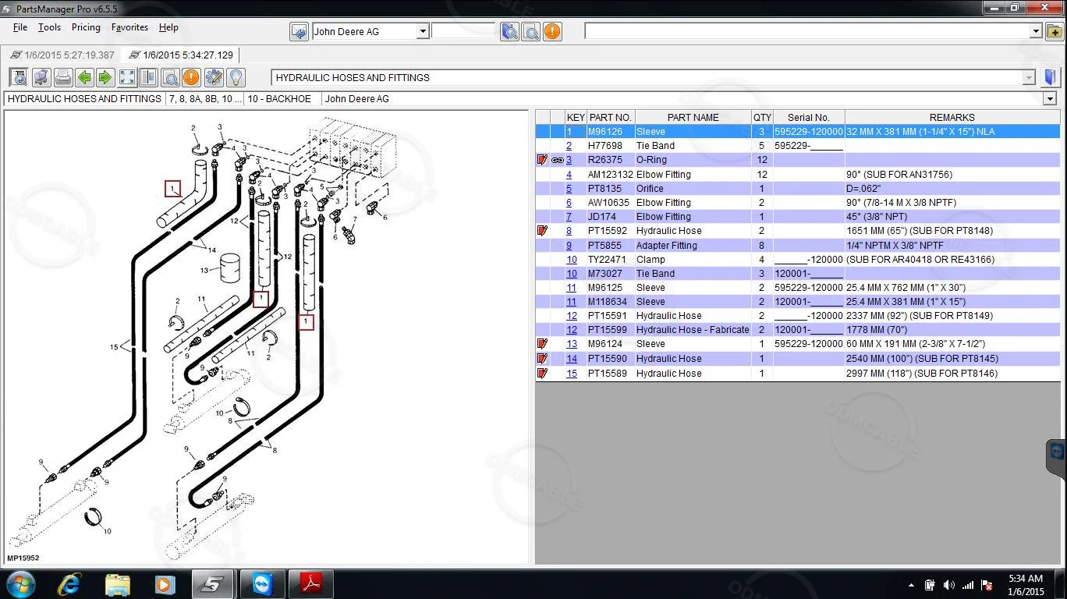1067x599 pixels.
Task: Click the PART NO. column header
Action: pos(610,118)
